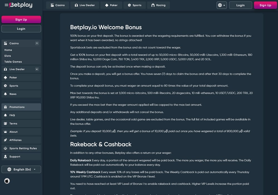Viewport: 278px width, 195px height.
Task: Click the bell icon beside News
Action: (x=5, y=94)
